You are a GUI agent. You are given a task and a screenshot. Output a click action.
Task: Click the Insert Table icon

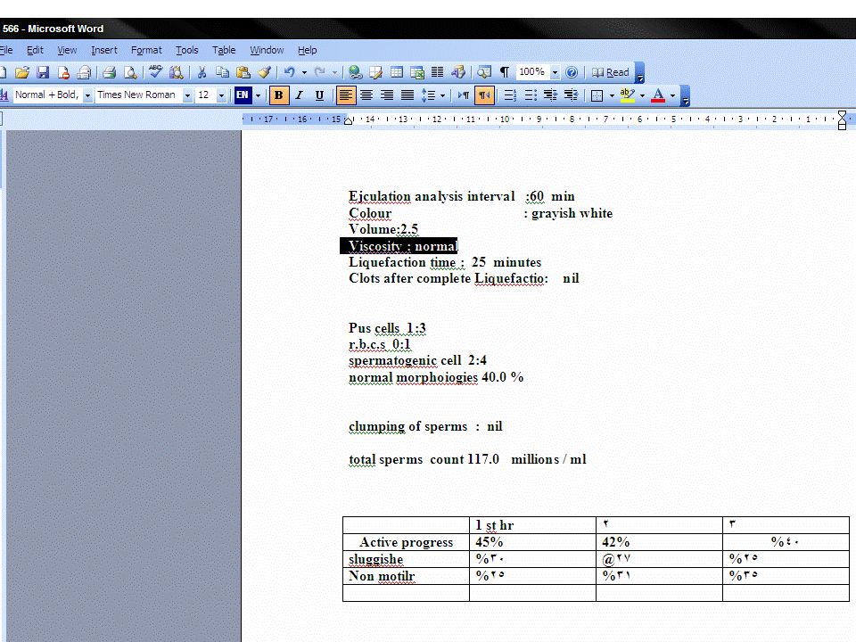coord(397,72)
